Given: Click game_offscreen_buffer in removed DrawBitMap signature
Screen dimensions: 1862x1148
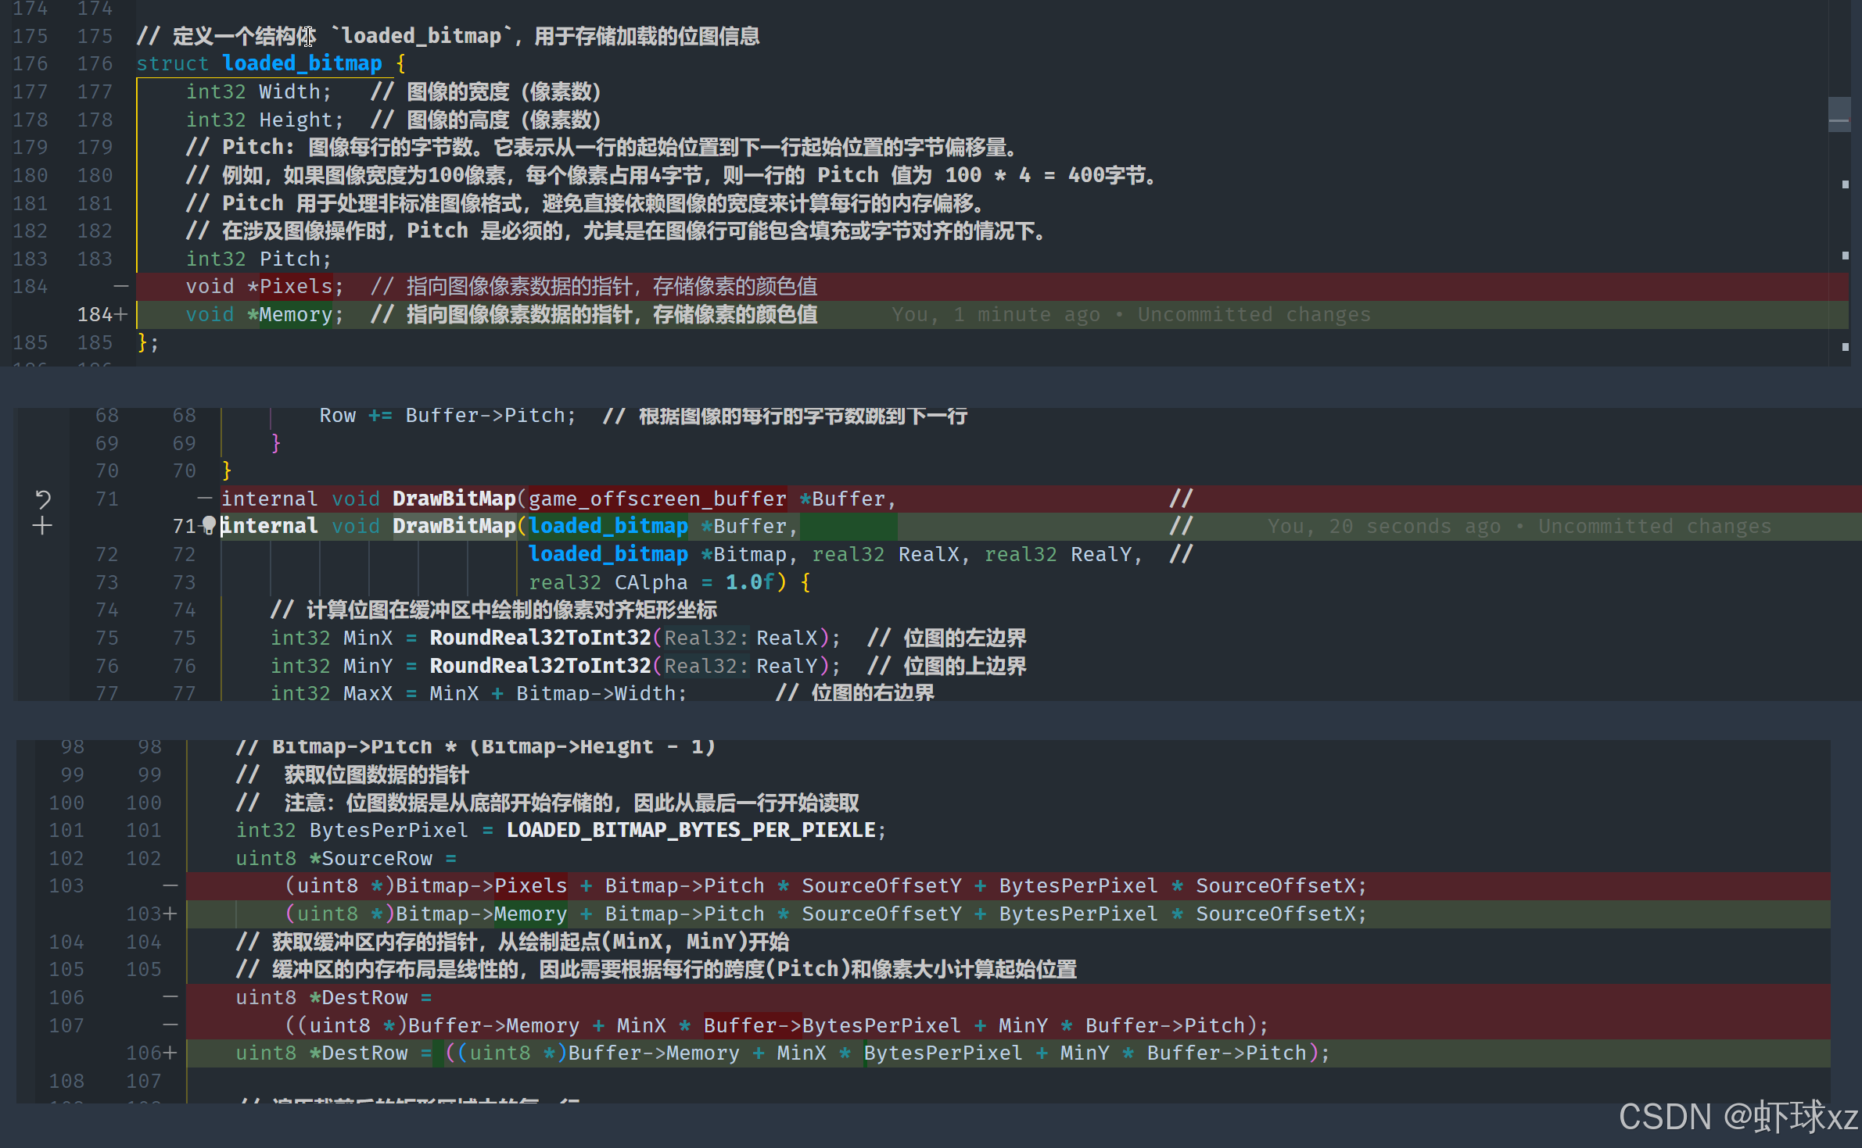Looking at the screenshot, I should [x=658, y=499].
